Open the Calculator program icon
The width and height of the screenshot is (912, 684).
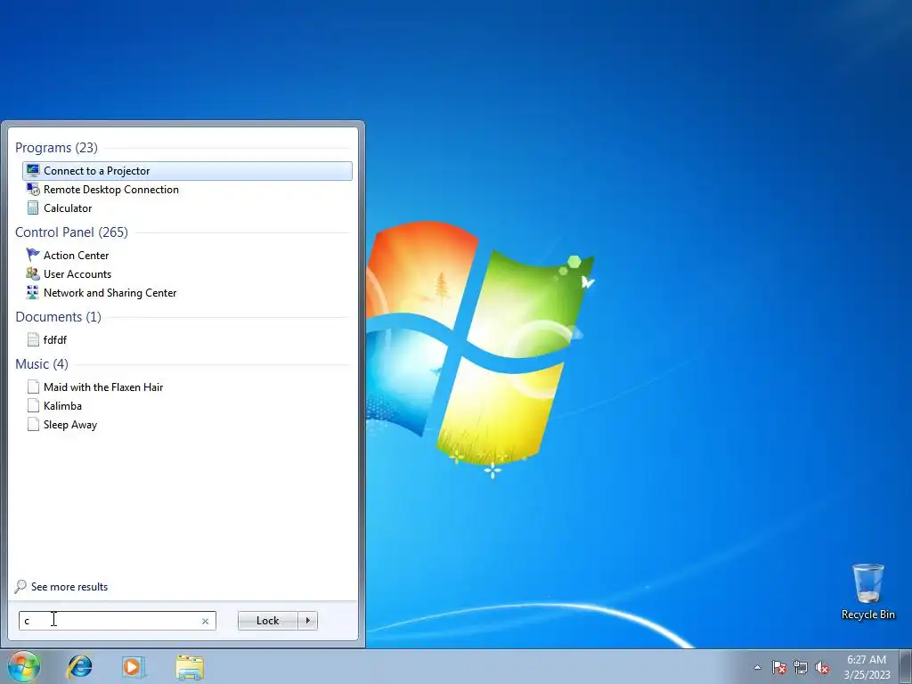pyautogui.click(x=33, y=208)
